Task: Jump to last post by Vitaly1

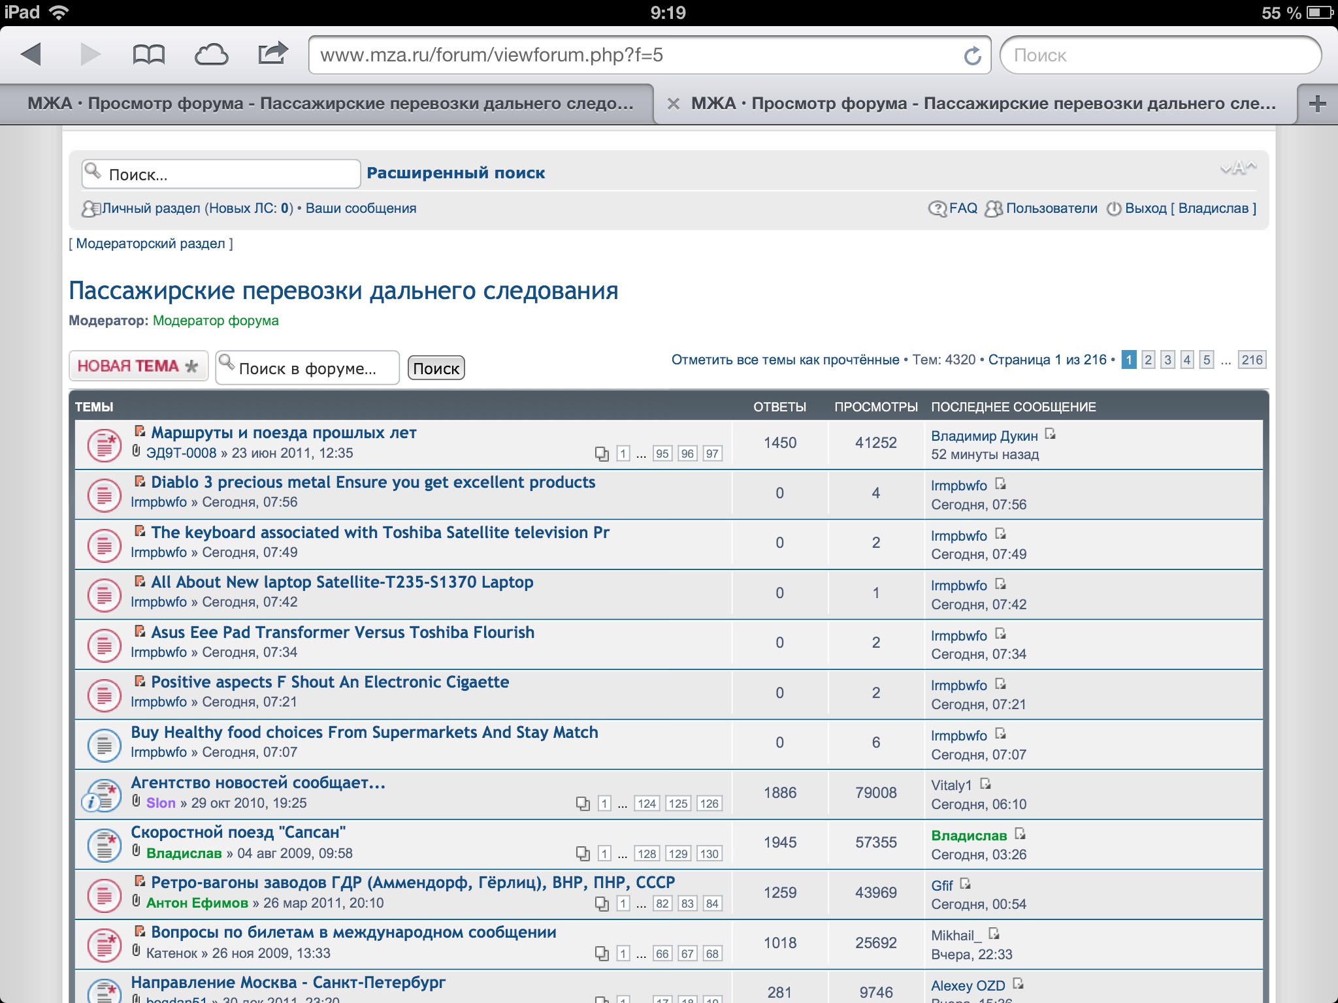Action: pyautogui.click(x=985, y=784)
